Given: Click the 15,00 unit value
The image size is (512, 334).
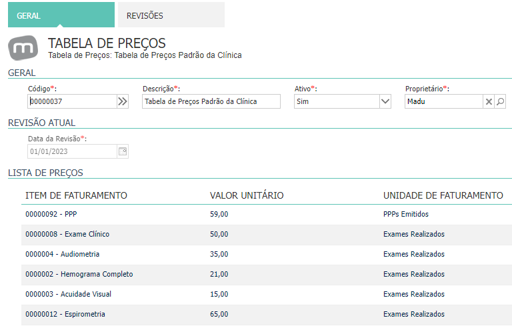Looking at the screenshot, I should click(219, 294).
